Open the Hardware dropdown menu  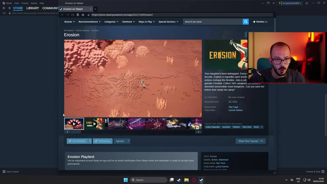click(x=129, y=22)
